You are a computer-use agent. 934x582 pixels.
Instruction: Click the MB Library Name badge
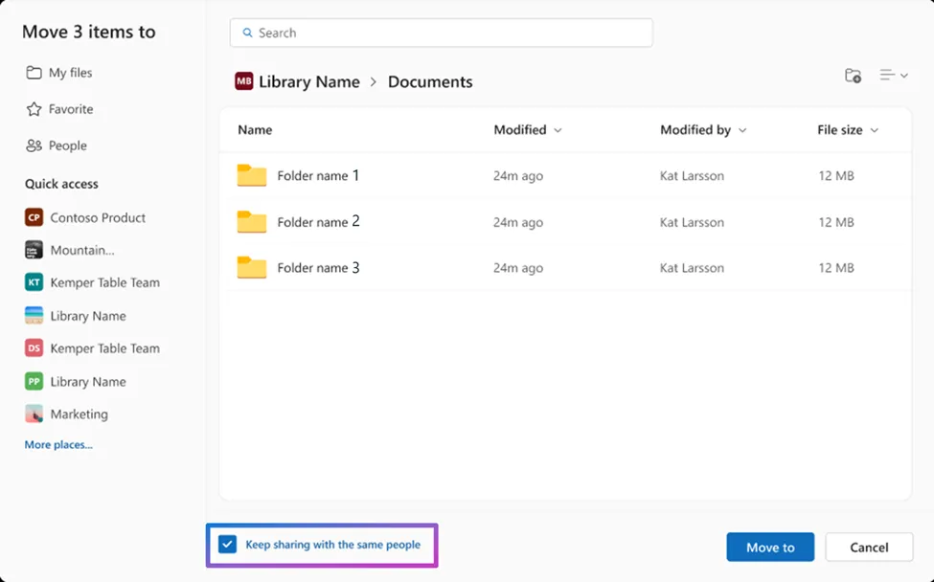244,82
